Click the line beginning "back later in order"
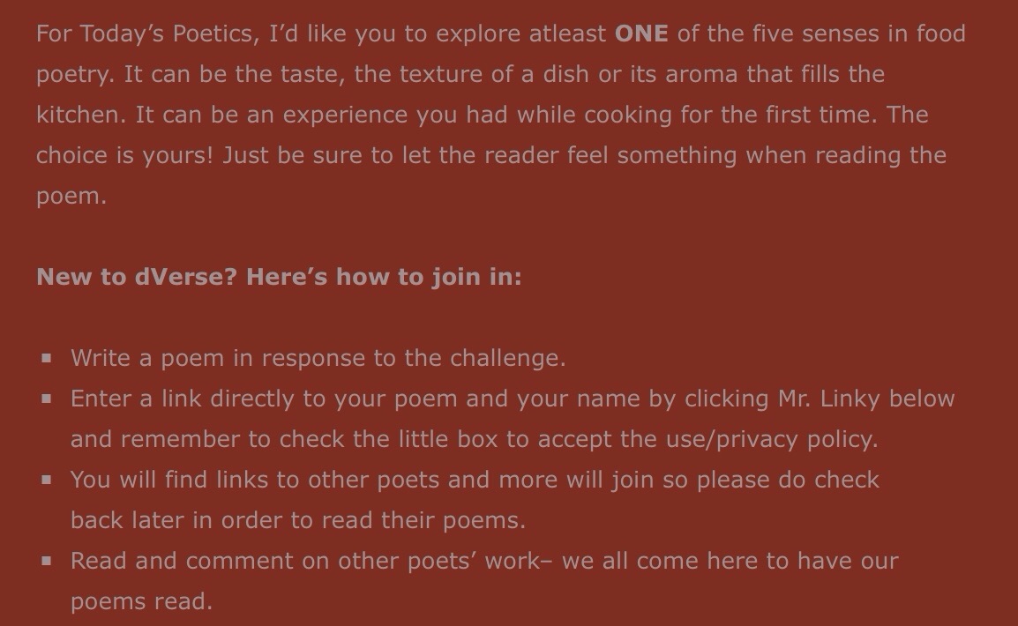The width and height of the screenshot is (1018, 626). point(297,520)
